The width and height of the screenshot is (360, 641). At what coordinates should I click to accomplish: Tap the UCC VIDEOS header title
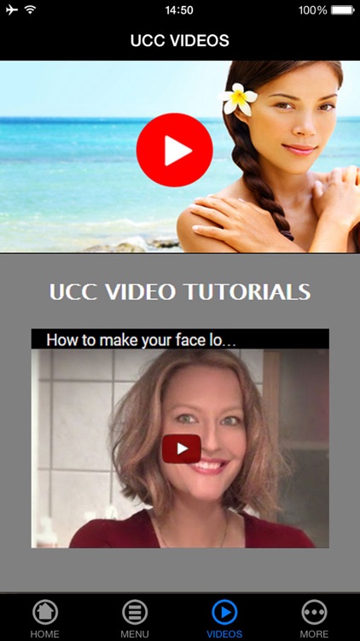[180, 40]
